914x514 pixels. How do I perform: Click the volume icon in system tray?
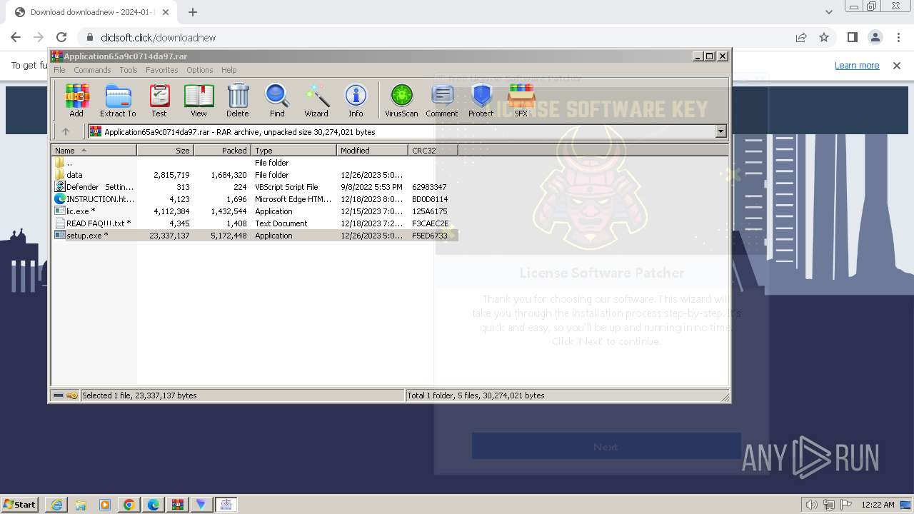tap(811, 505)
